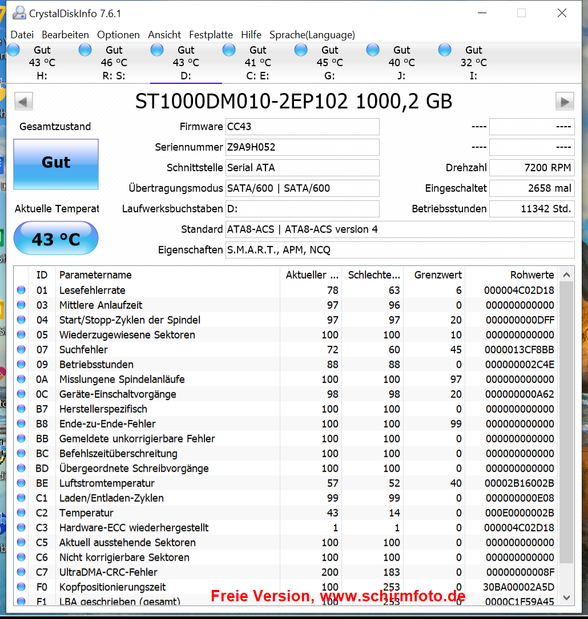
Task: Sort table by ID column header
Action: (x=42, y=275)
